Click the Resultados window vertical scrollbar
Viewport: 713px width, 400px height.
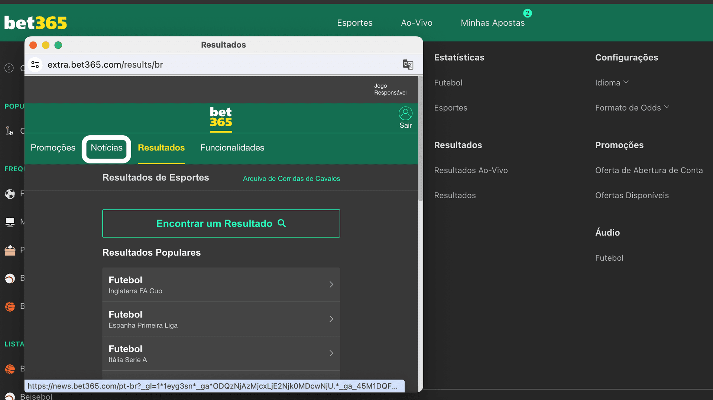(x=421, y=139)
